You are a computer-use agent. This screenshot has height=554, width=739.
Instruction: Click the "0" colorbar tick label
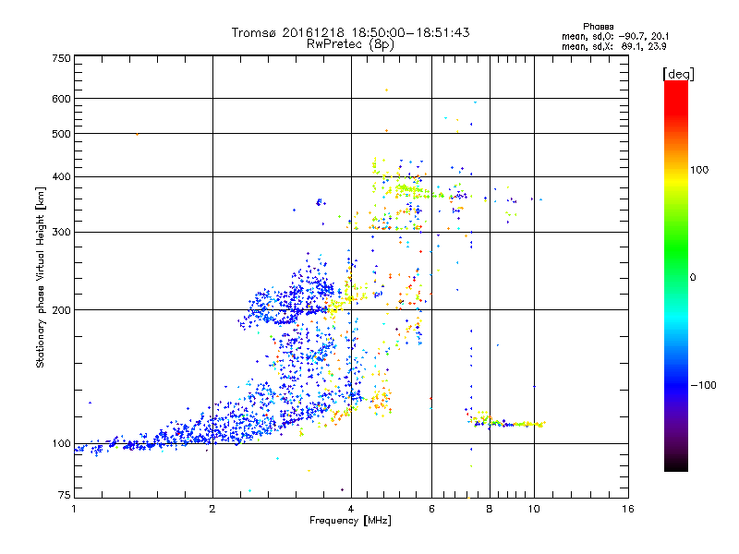693,278
